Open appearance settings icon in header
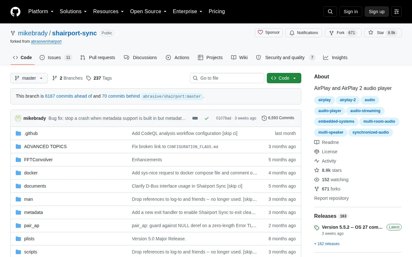This screenshot has width=412, height=257. pos(397,12)
